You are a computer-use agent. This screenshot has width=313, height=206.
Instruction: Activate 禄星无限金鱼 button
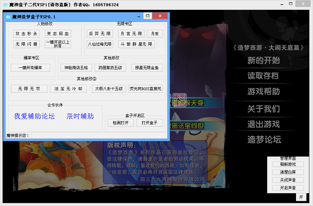147,68
